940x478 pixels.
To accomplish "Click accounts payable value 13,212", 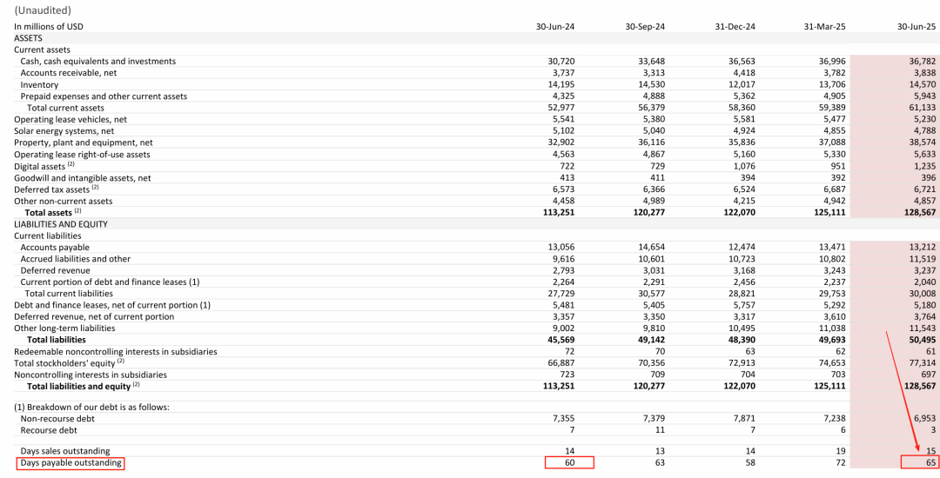I will (x=922, y=247).
